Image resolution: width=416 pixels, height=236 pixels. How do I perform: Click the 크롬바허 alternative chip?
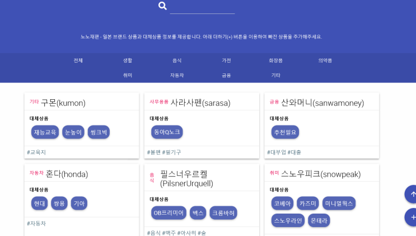coord(223,213)
